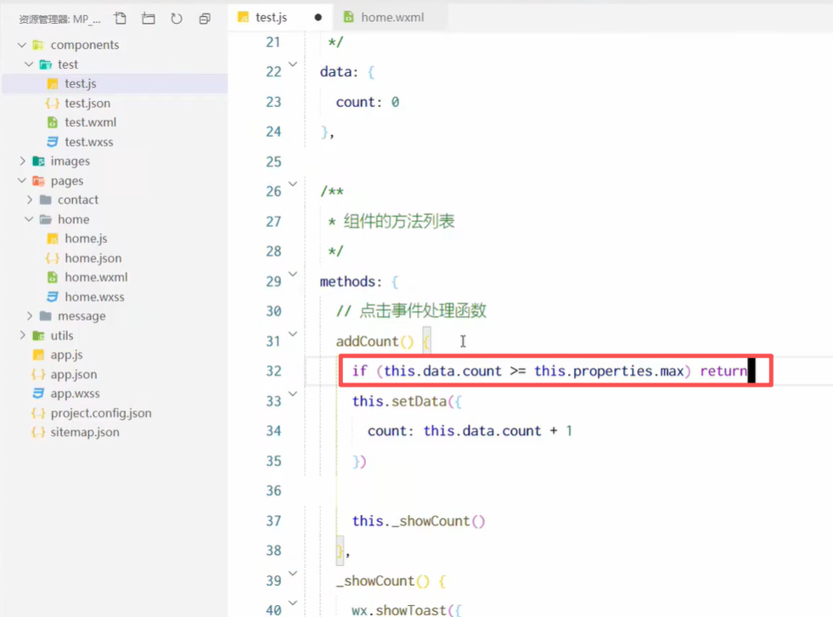Click the new folder icon in explorer header
Viewport: 833px width, 617px height.
(x=149, y=19)
